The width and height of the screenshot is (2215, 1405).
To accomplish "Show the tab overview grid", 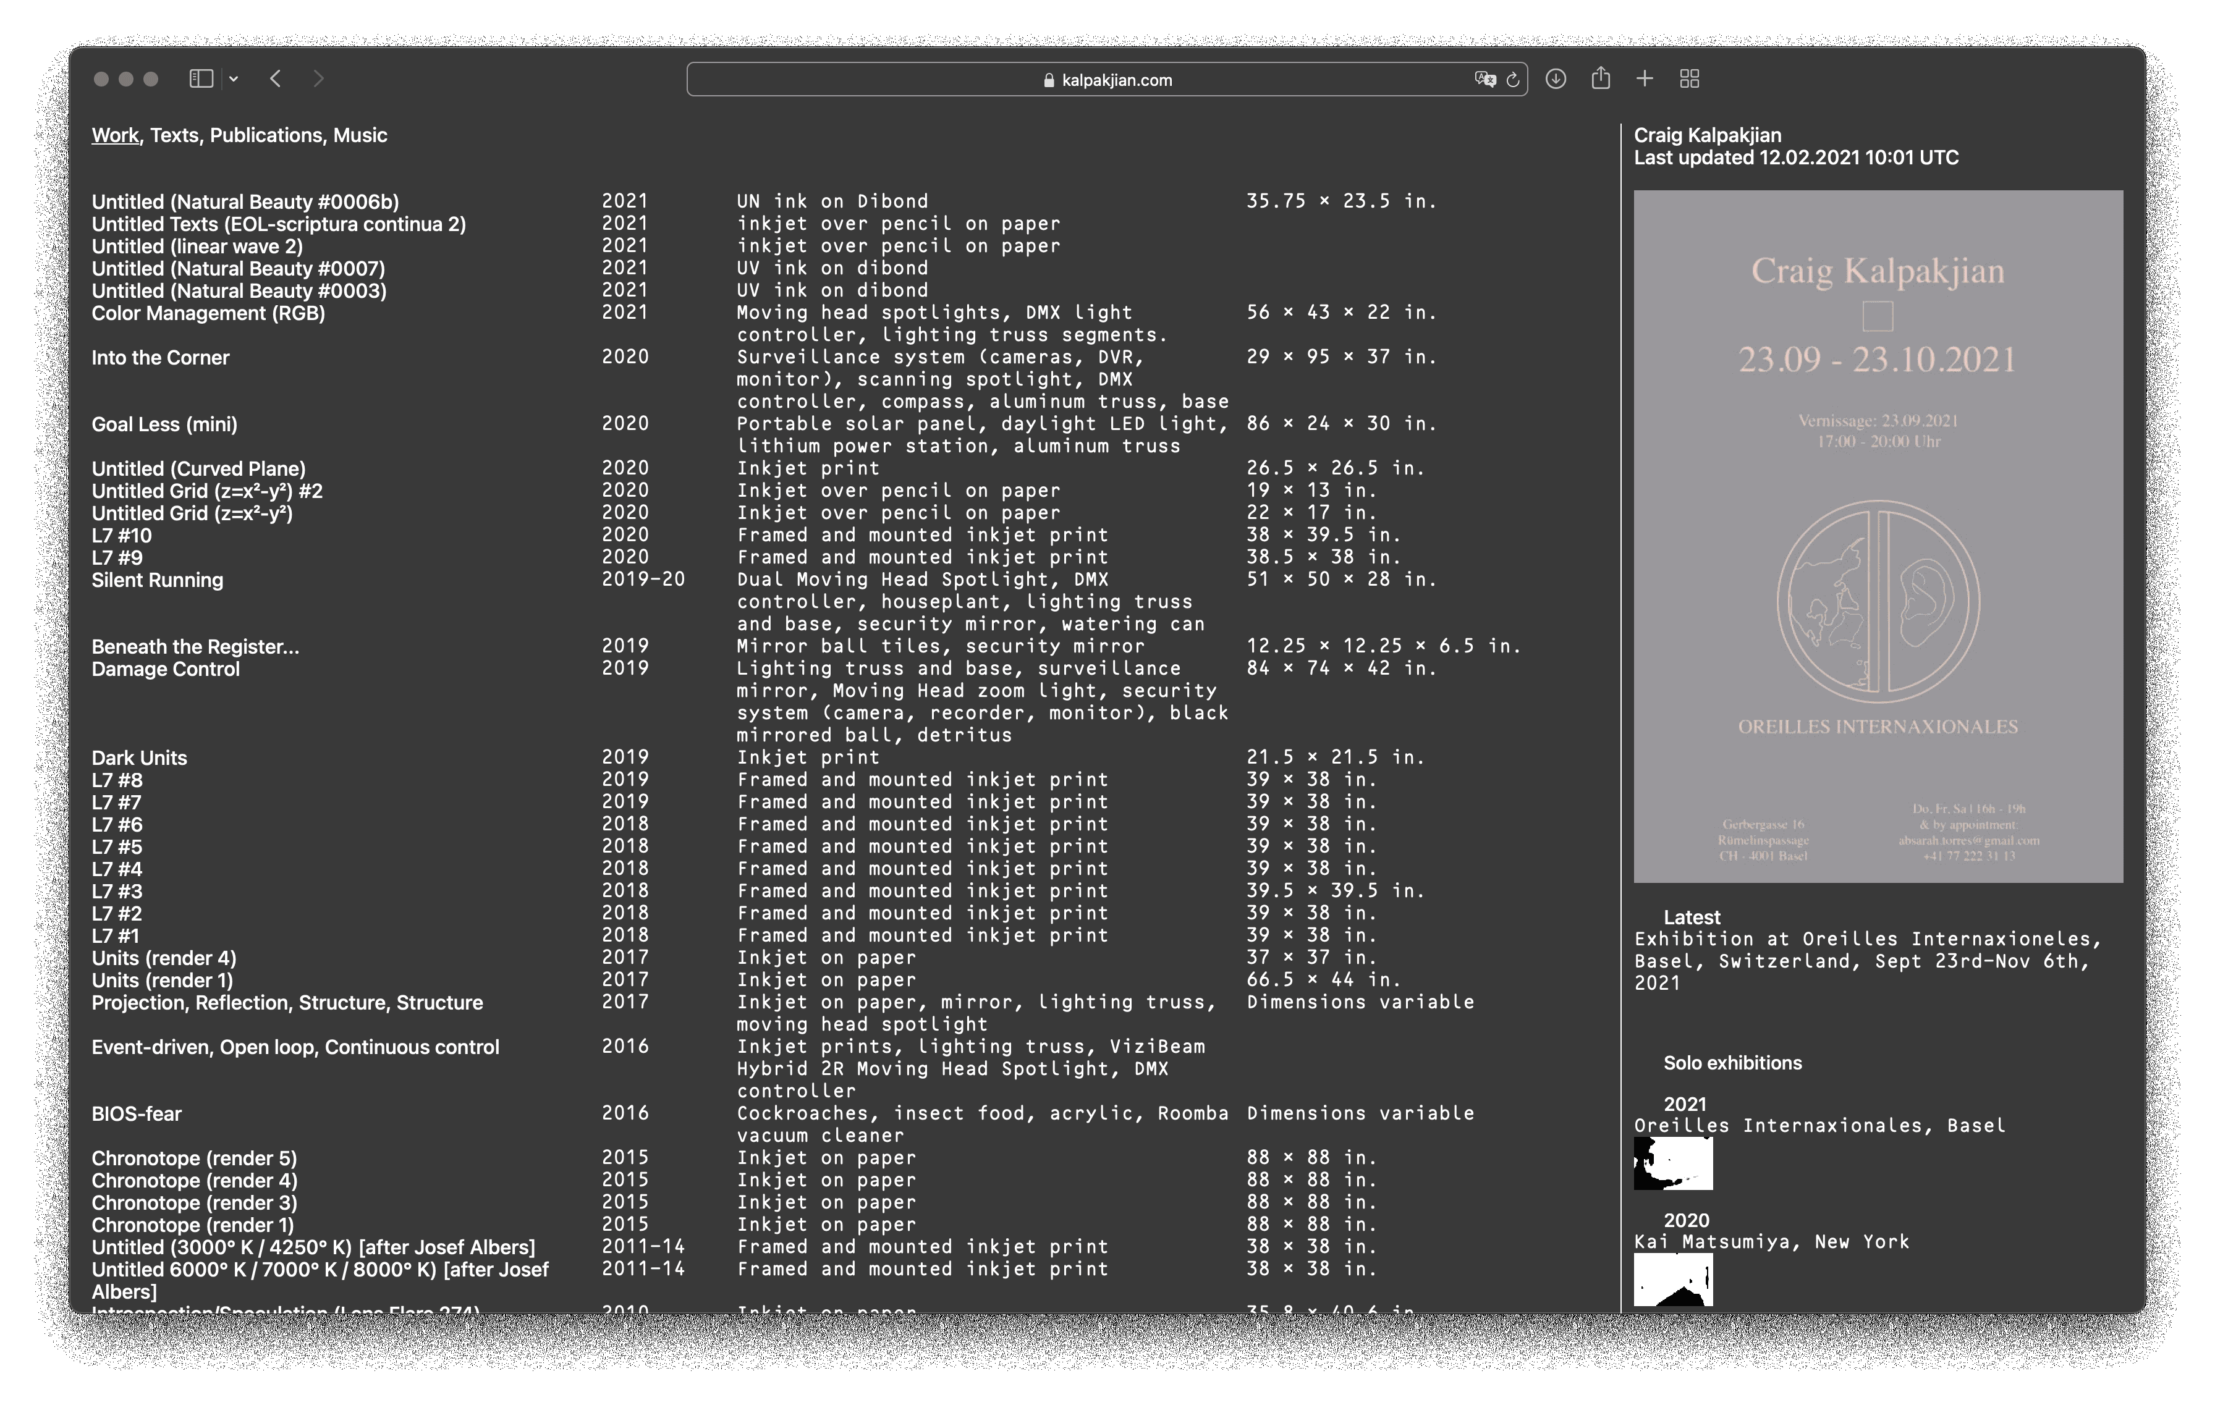I will [1689, 79].
